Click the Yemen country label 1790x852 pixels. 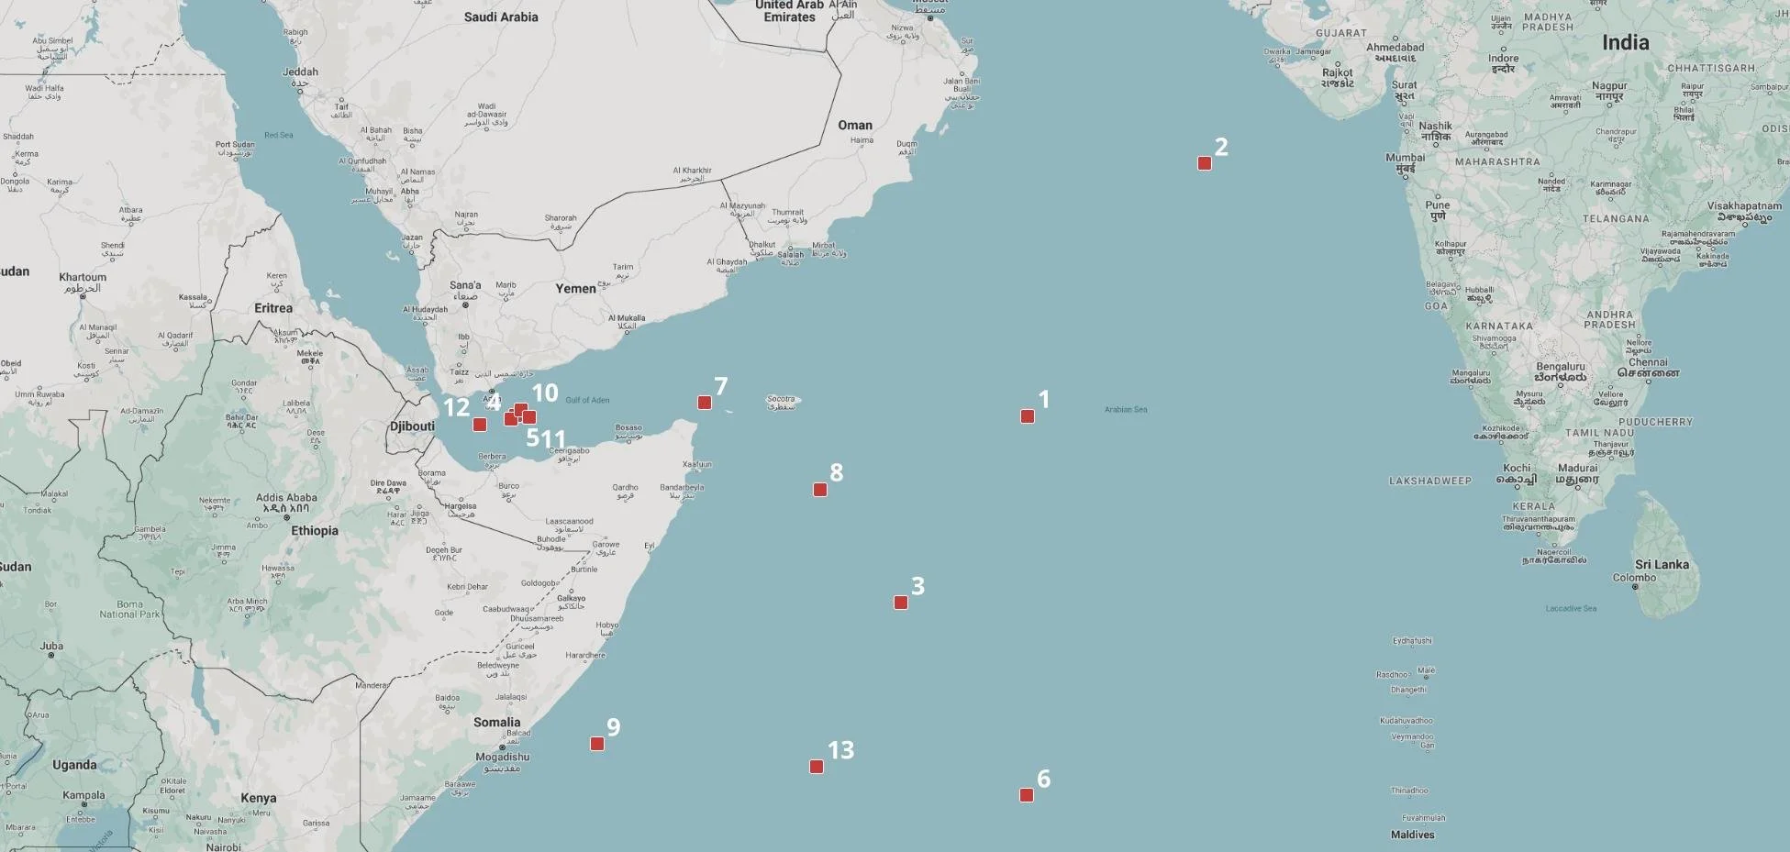click(575, 288)
